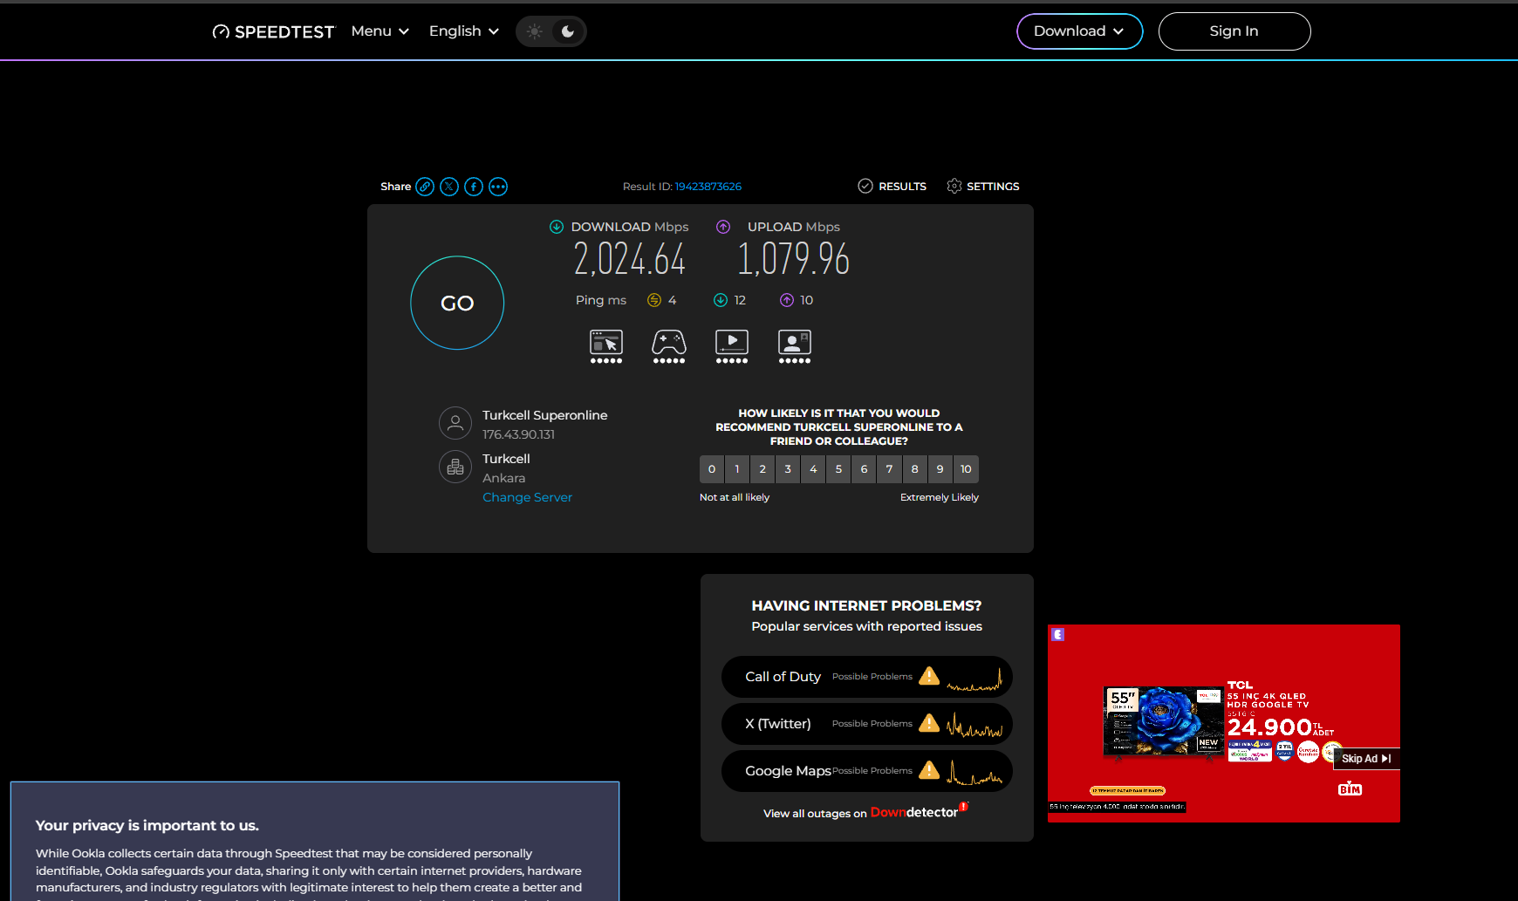Open more share options icon
The height and width of the screenshot is (901, 1518).
pos(498,187)
